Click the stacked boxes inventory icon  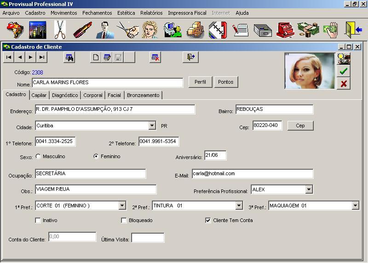click(x=195, y=30)
